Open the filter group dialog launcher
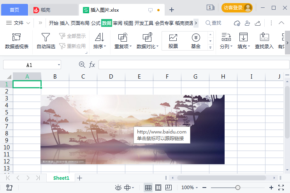290x193 pixels. (86, 53)
